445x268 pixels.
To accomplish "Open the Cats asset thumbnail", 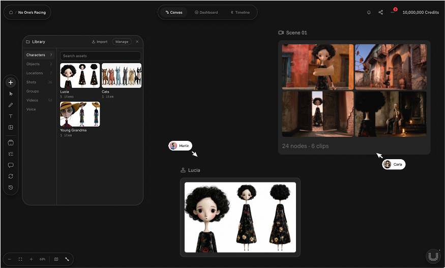I will (x=122, y=75).
